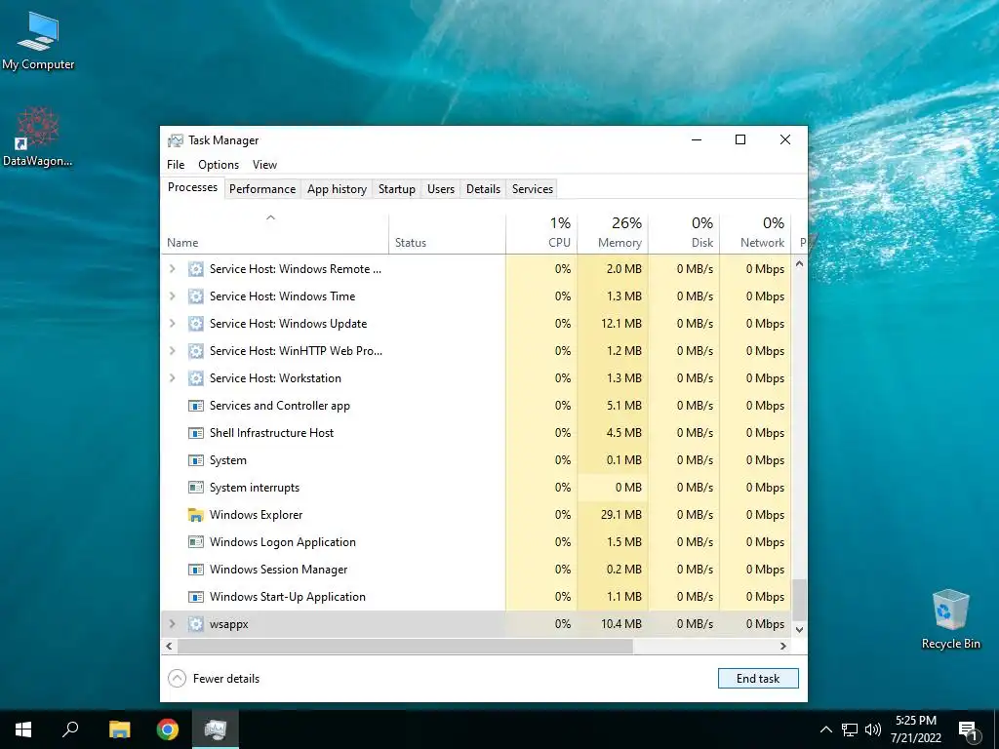Sort by the CPU column header

click(541, 233)
